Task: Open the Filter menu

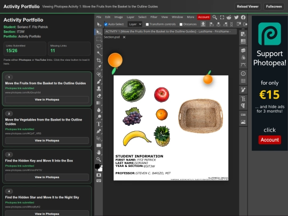Action: pyautogui.click(x=154, y=17)
